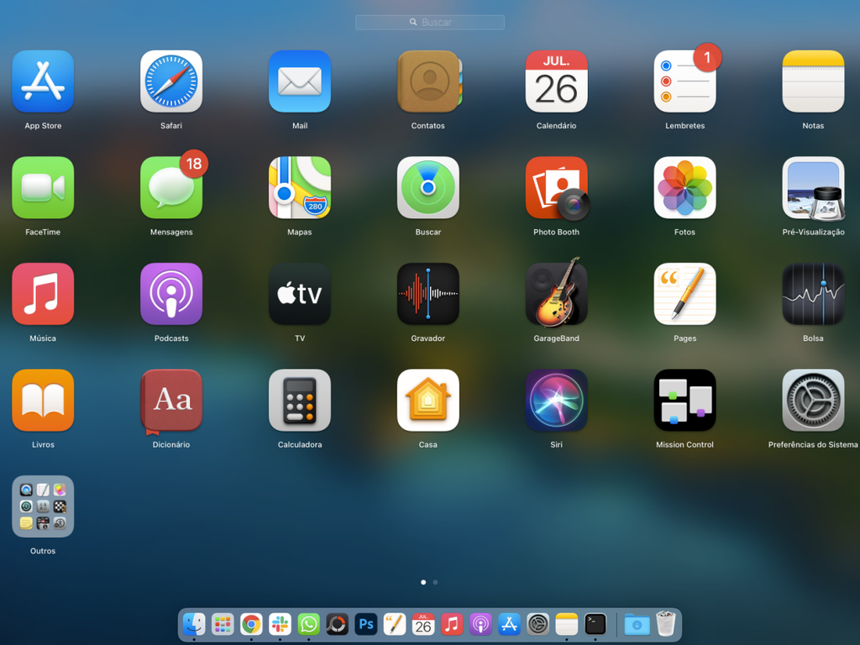860x645 pixels.
Task: Open Contatos app
Action: (428, 81)
